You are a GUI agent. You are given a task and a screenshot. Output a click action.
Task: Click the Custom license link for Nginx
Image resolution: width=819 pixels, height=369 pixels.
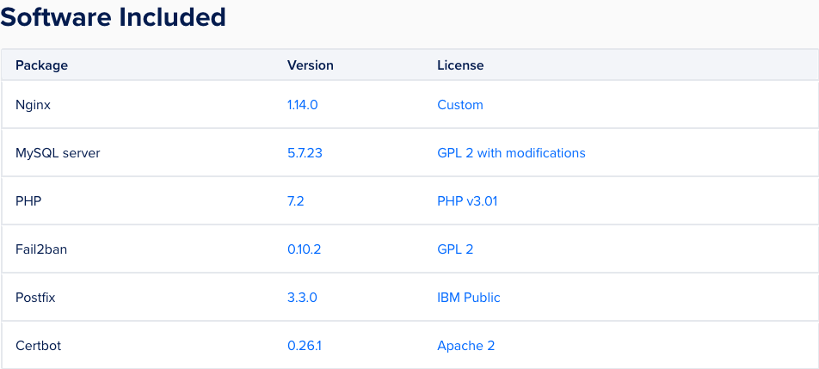pyautogui.click(x=460, y=105)
